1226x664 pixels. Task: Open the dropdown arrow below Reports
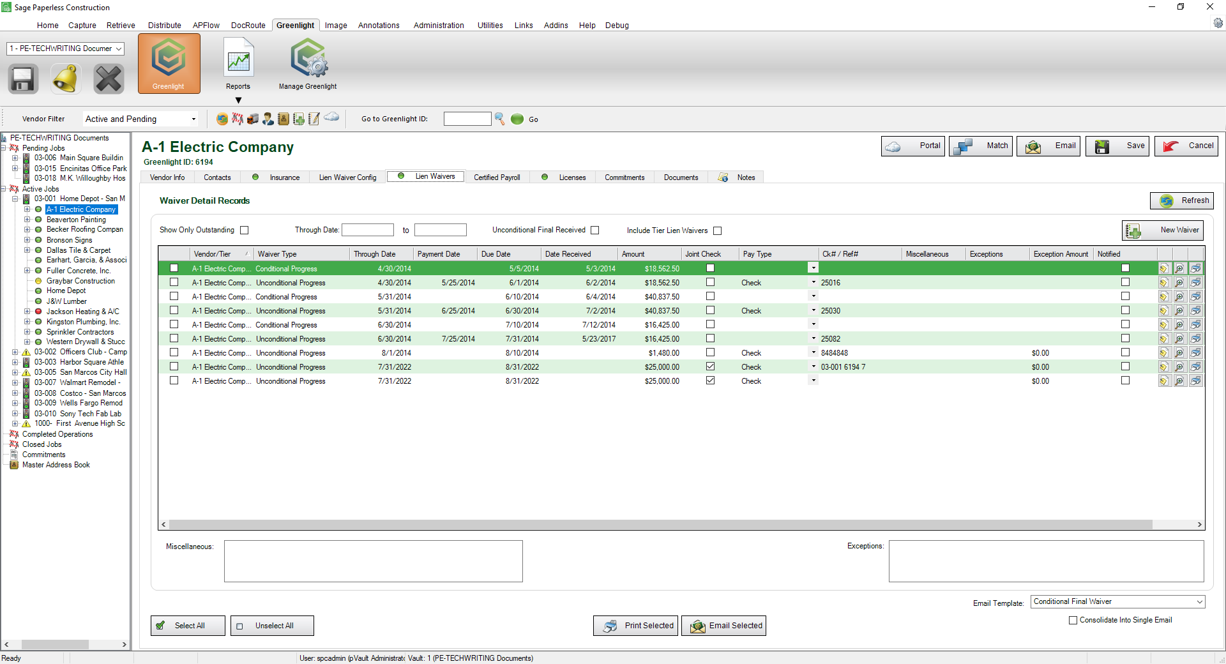[x=238, y=100]
